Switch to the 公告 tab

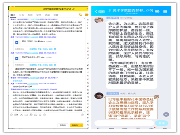pos(22,14)
